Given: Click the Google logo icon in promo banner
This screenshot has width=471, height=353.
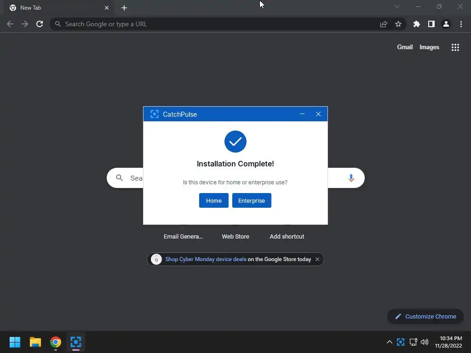Looking at the screenshot, I should coord(156,259).
